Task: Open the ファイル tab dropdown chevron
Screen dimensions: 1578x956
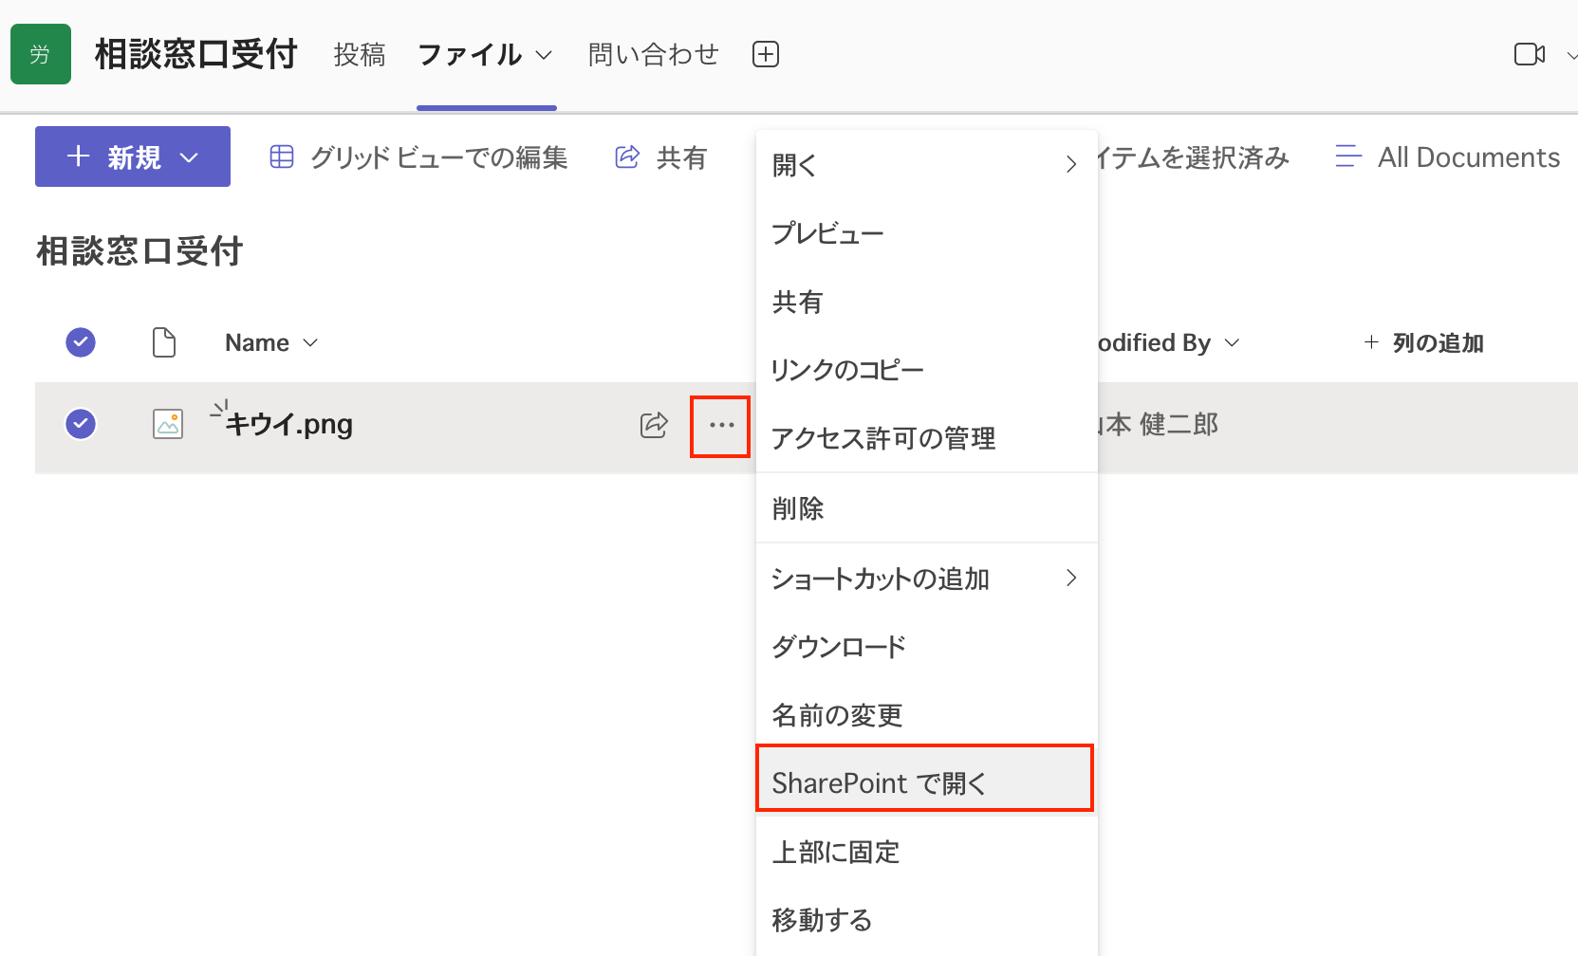Action: (x=544, y=55)
